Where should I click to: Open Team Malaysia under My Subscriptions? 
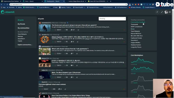(x=22, y=34)
